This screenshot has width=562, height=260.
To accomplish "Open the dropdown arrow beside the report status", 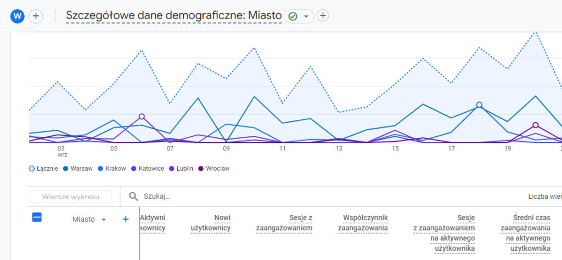I will click(306, 16).
